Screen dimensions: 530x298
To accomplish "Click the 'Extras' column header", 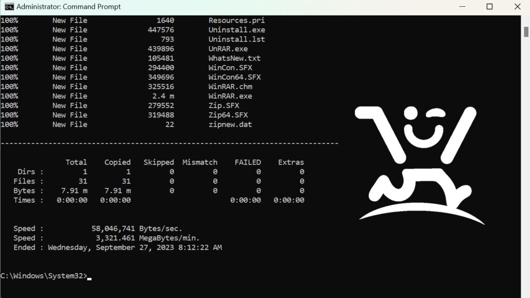I will point(291,162).
